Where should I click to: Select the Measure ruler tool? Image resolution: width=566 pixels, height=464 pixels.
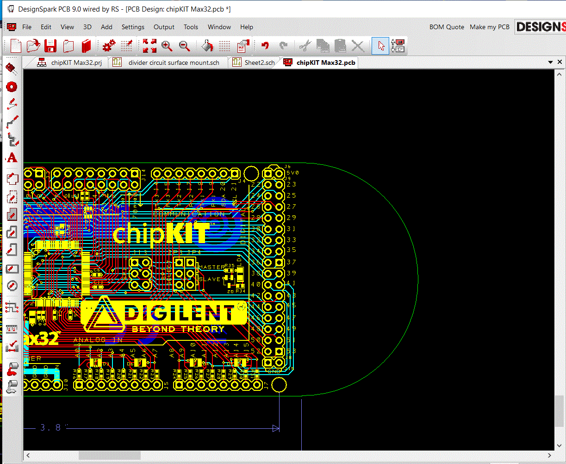(12, 328)
